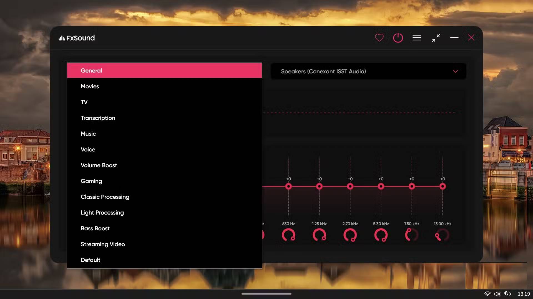The width and height of the screenshot is (533, 299).
Task: Select the Bass Boost preset
Action: click(95, 228)
